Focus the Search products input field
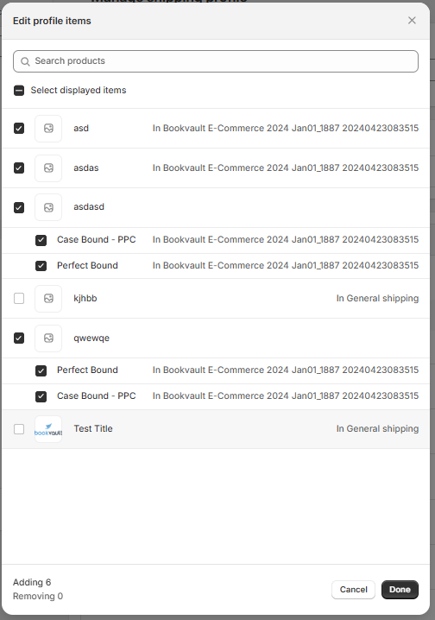 tap(216, 61)
